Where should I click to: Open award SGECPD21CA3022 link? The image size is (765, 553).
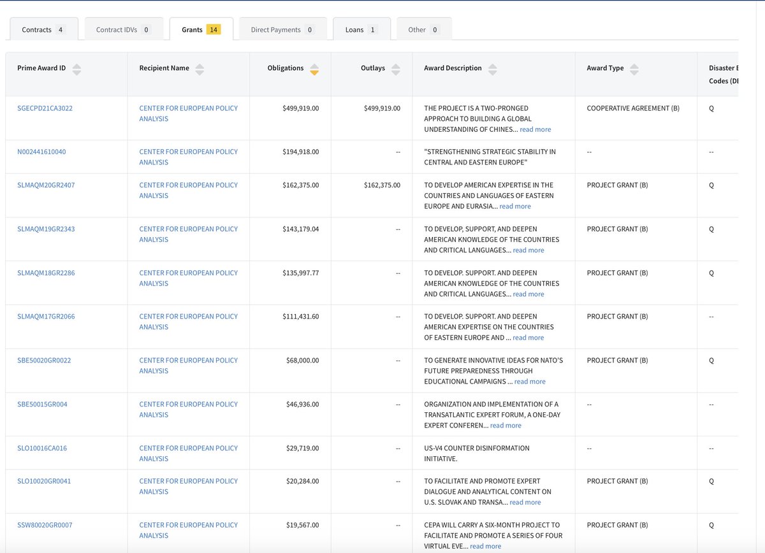click(x=45, y=108)
